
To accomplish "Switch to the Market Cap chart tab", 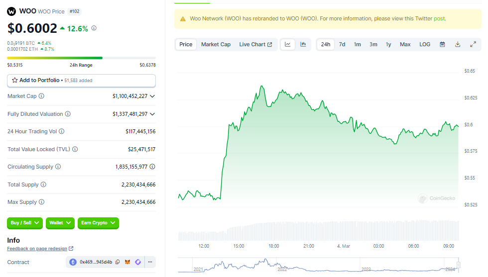I will point(216,44).
